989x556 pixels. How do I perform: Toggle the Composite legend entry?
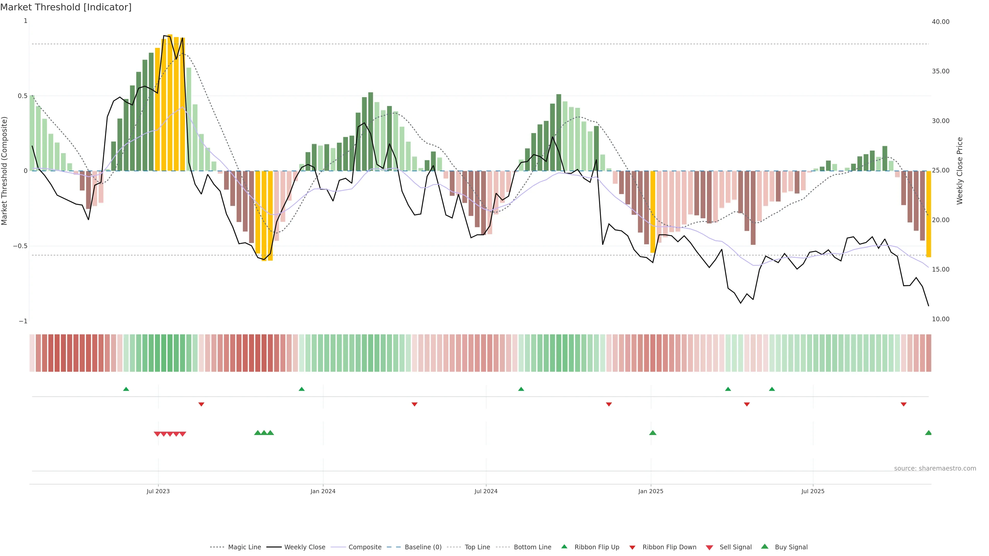coord(365,547)
